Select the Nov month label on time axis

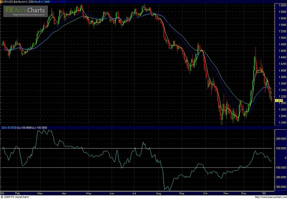226,193
